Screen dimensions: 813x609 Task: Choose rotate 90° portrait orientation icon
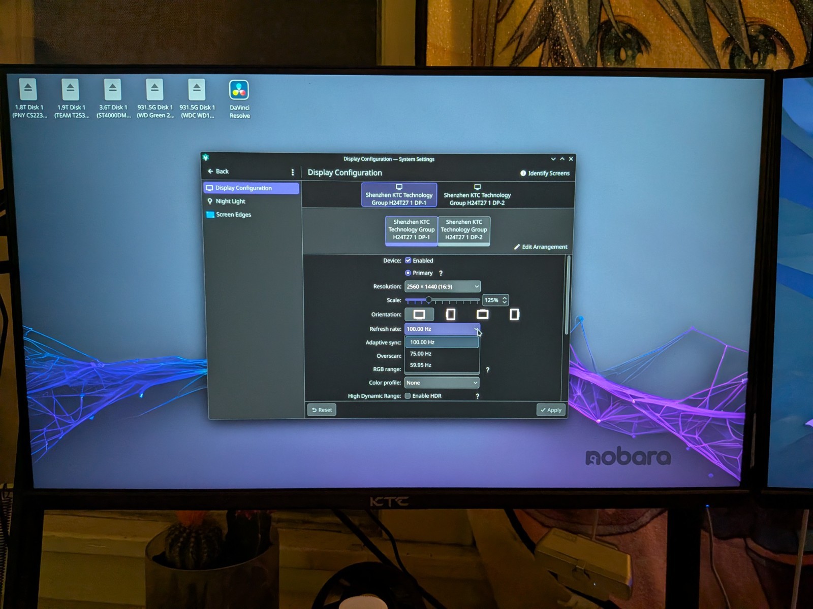(450, 315)
